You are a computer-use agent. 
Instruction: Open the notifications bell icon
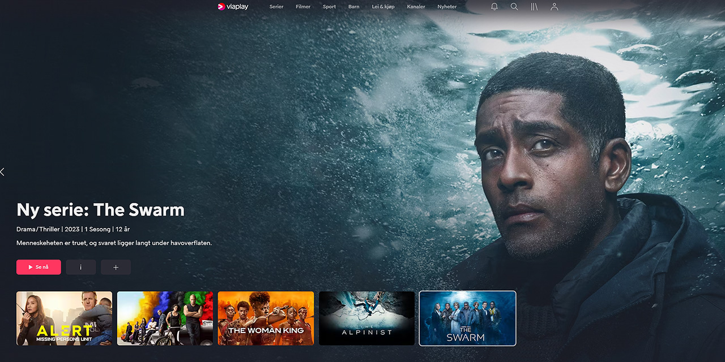494,7
